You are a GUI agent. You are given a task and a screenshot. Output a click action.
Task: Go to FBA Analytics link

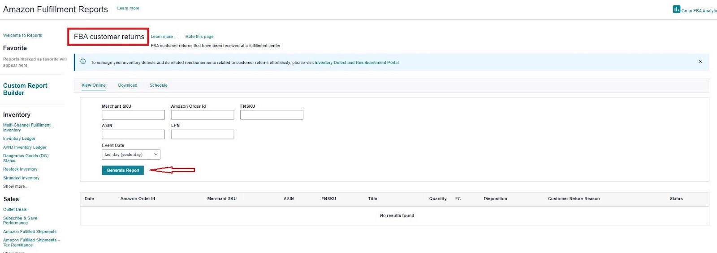699,11
